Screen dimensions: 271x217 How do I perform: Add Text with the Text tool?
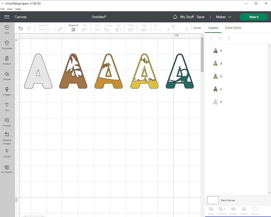[x=7, y=107]
